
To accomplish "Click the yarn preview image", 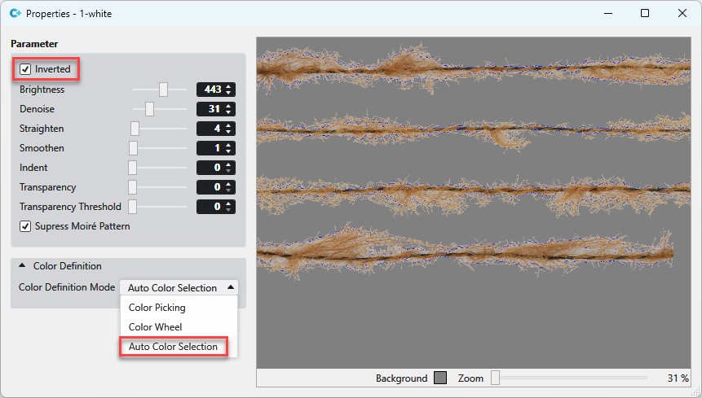I will point(473,195).
